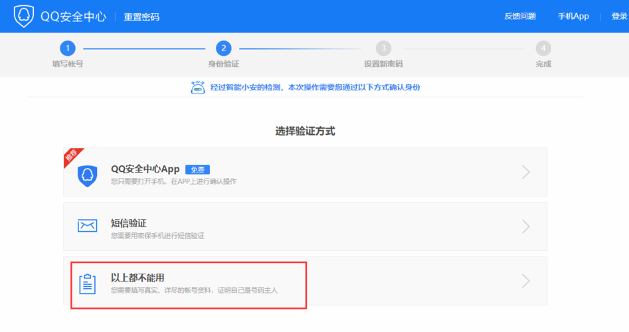Image resolution: width=629 pixels, height=332 pixels.
Task: Click the 小安 robot icon
Action: coord(197,87)
